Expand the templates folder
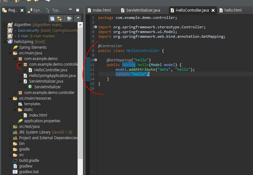Viewport: 253px width, 175px height. tap(15, 104)
